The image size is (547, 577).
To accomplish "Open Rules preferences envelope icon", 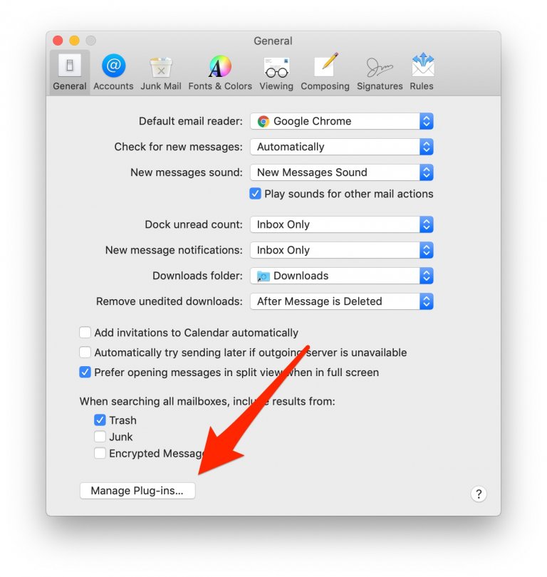I will coord(422,64).
